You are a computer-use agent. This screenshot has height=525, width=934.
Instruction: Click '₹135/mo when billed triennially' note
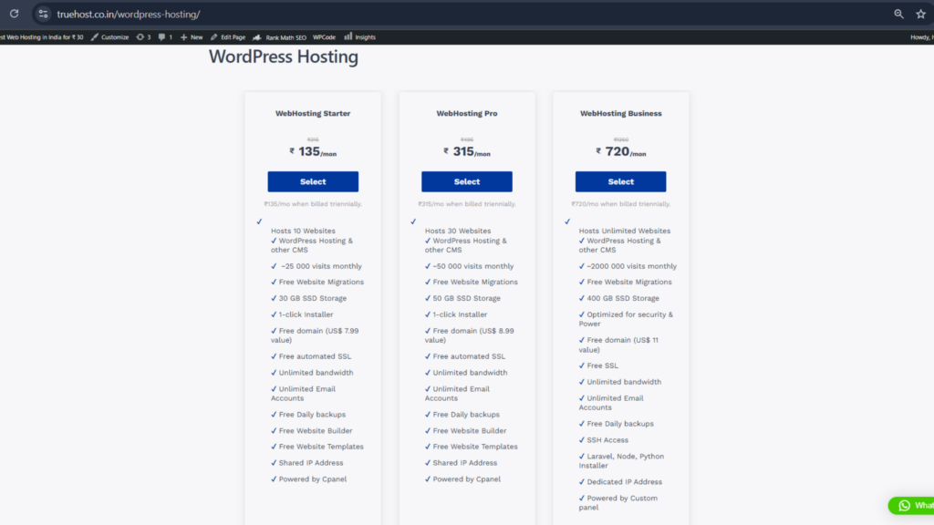(x=313, y=204)
